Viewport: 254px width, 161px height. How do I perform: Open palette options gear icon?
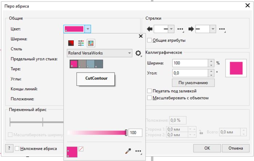coord(138,53)
